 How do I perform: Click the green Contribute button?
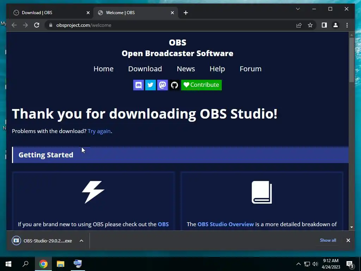tap(201, 85)
